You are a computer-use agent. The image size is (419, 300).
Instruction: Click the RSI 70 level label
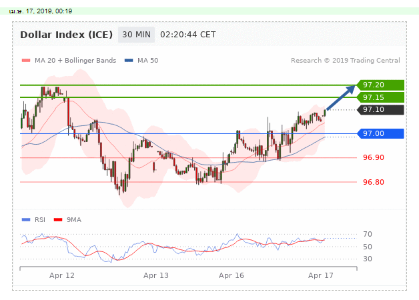click(368, 234)
